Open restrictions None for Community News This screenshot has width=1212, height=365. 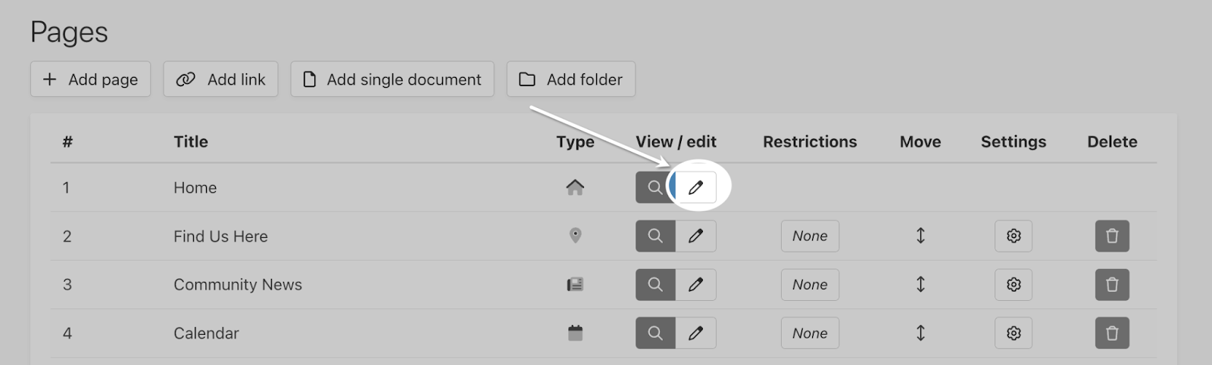click(810, 285)
